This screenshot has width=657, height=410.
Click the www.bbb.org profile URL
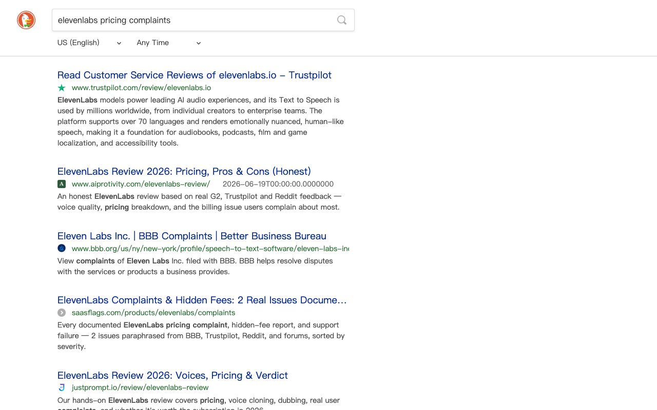pos(210,249)
